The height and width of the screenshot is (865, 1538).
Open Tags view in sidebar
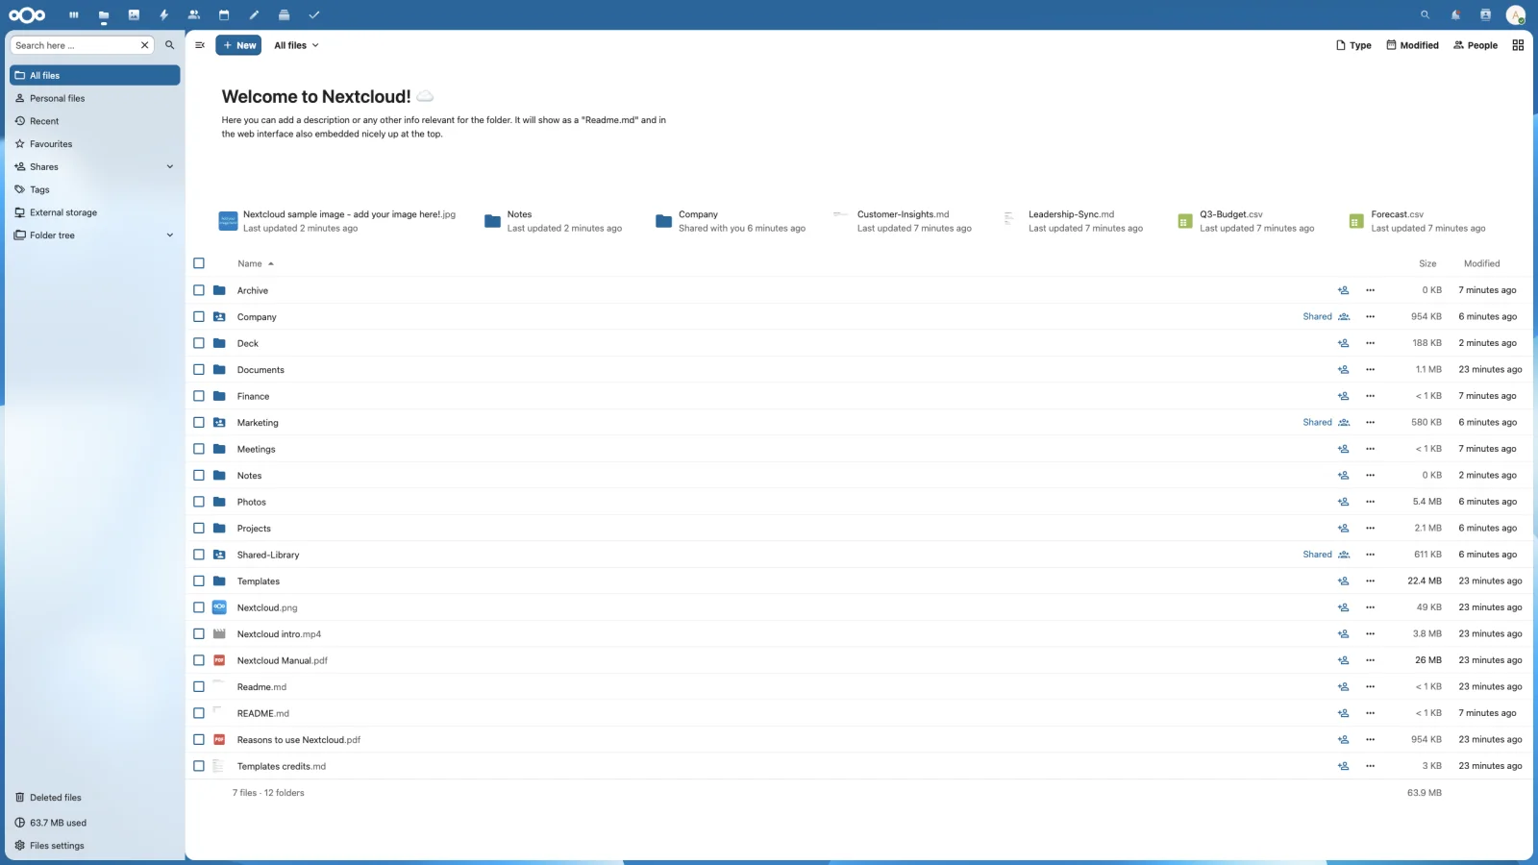tap(95, 189)
